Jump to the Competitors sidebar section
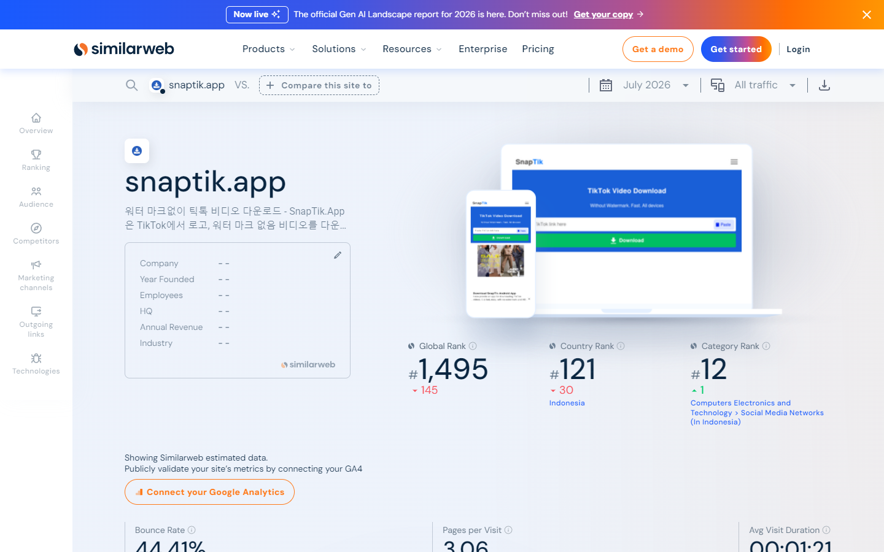This screenshot has height=552, width=884. [x=36, y=234]
